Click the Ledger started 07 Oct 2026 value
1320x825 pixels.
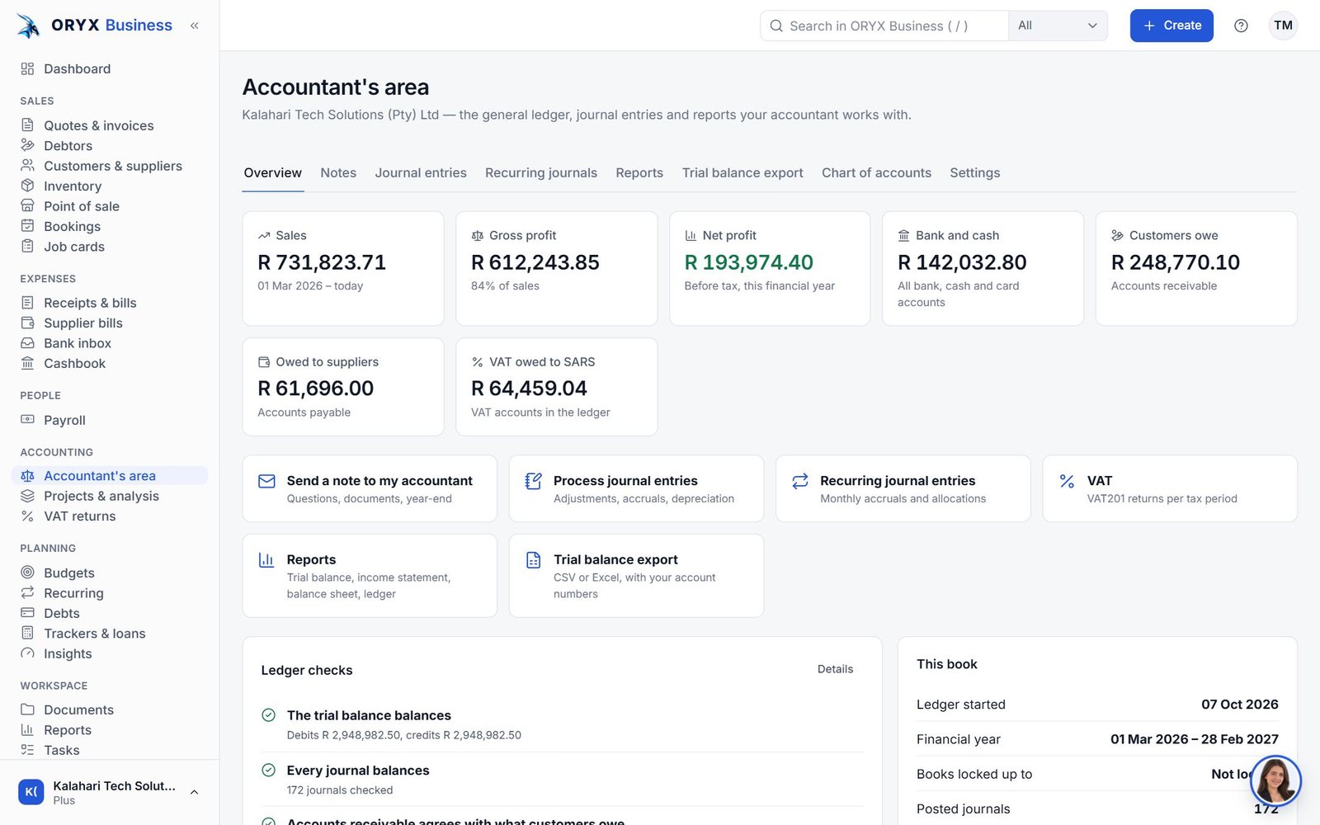(x=1239, y=705)
